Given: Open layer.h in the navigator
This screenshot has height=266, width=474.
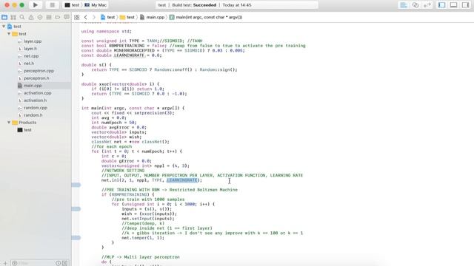Looking at the screenshot, I should pos(30,49).
